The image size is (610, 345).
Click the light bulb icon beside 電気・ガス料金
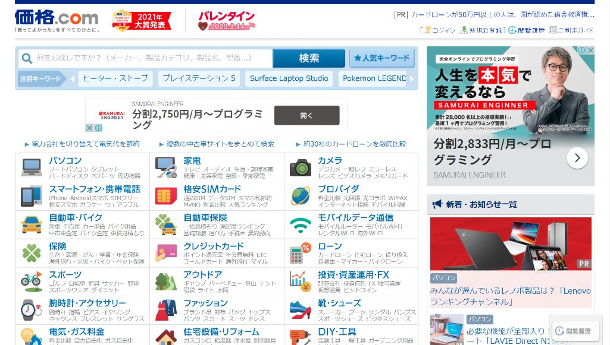[x=32, y=337]
